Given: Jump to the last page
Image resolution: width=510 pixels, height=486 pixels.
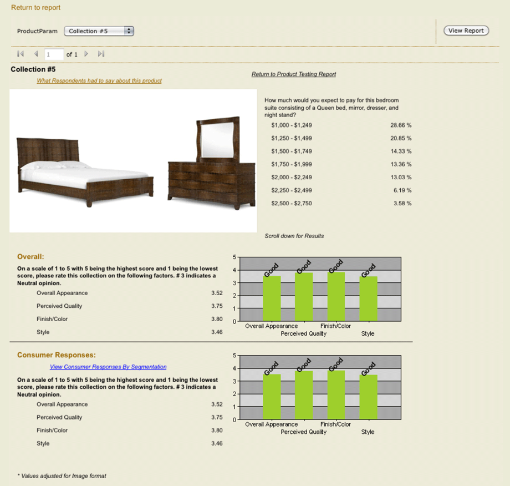Looking at the screenshot, I should 101,54.
